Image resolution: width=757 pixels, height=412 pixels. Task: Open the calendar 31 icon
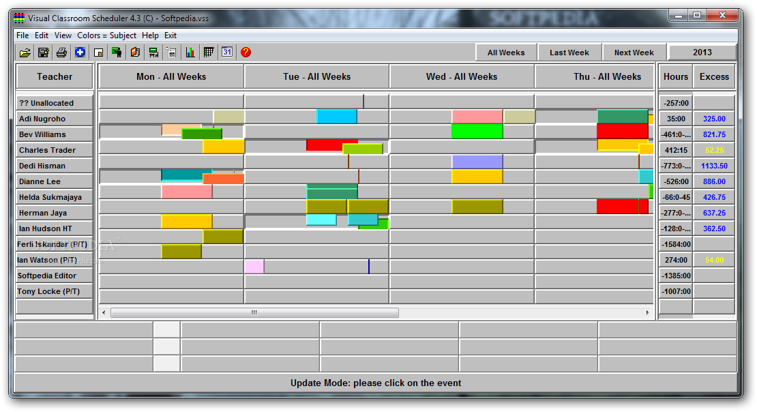coord(227,52)
